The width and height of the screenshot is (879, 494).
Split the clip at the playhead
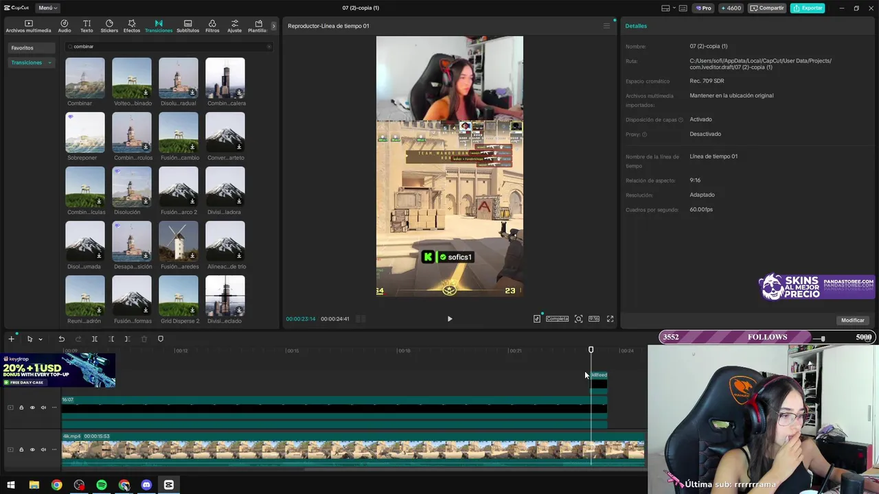tap(95, 339)
